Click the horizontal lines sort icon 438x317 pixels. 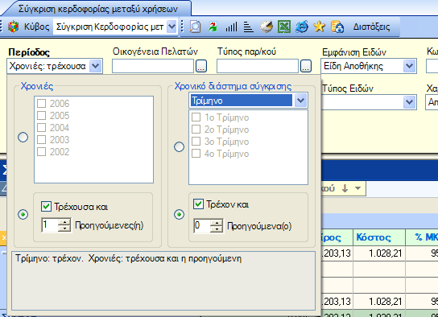248,27
